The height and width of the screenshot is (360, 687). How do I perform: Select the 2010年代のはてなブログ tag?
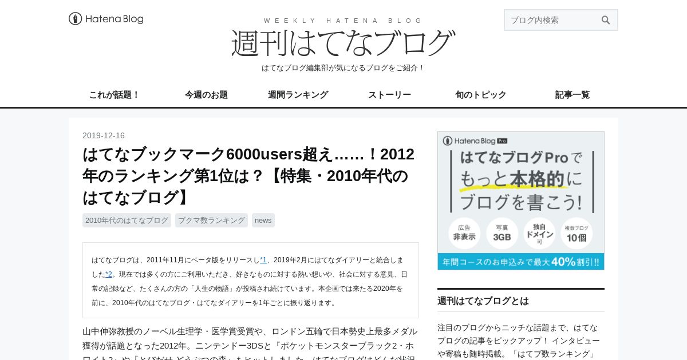click(x=127, y=221)
